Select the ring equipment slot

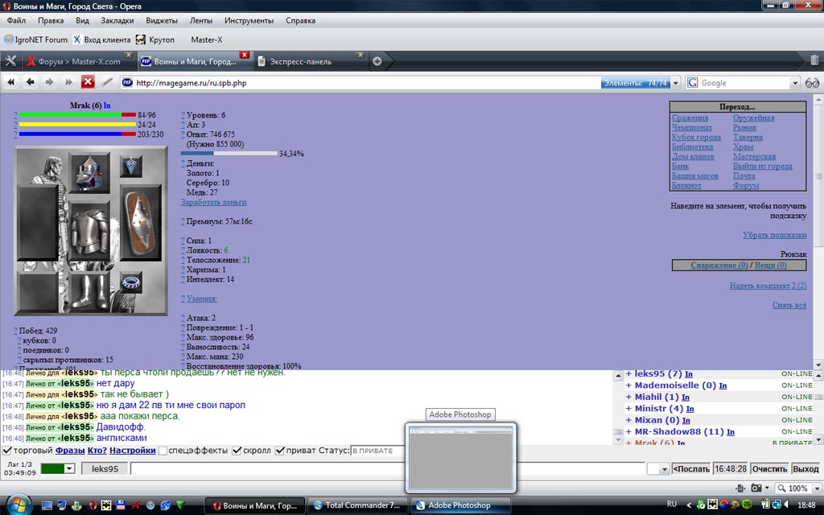point(131,282)
